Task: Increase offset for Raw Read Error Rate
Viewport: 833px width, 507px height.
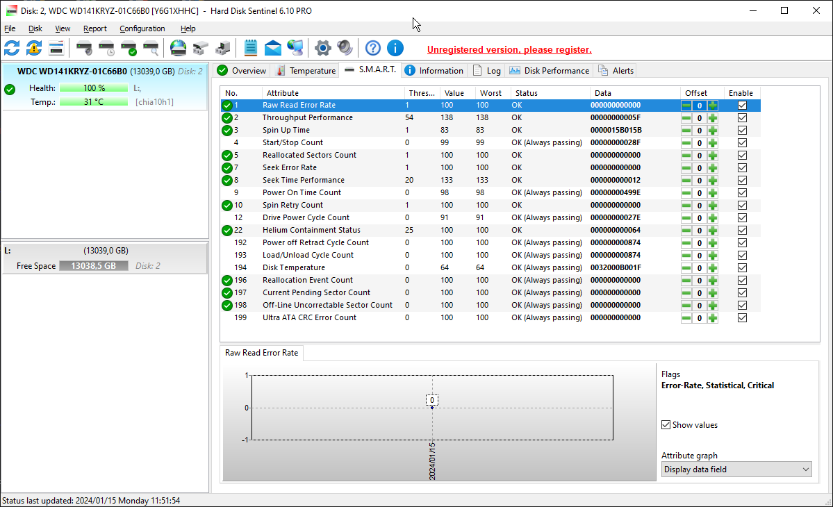Action: click(713, 105)
